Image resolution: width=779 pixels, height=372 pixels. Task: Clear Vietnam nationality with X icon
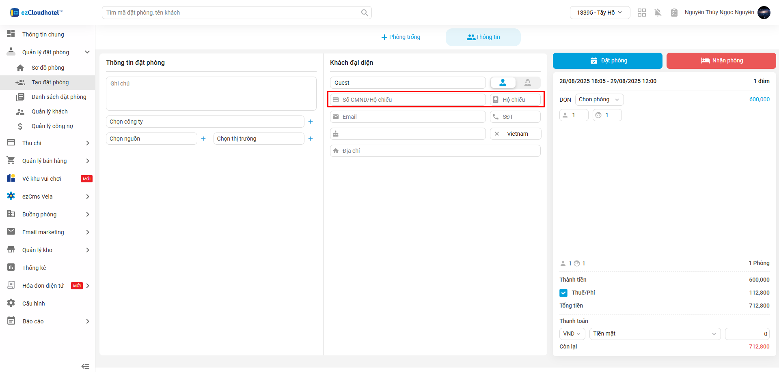pyautogui.click(x=497, y=134)
